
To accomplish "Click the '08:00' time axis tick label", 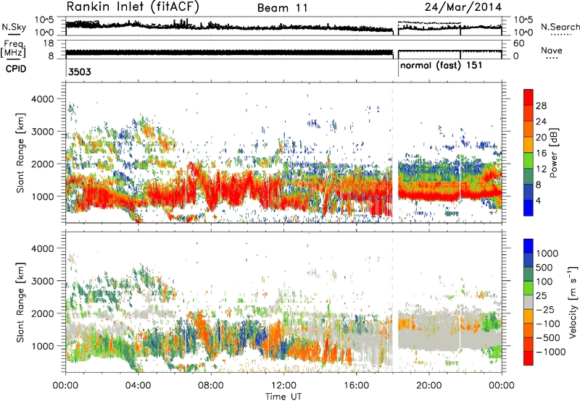I will 211,386.
